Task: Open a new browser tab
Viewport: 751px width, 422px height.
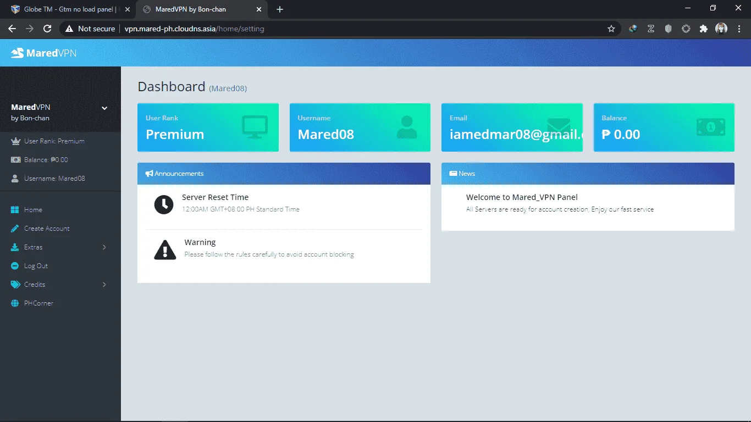Action: tap(280, 9)
